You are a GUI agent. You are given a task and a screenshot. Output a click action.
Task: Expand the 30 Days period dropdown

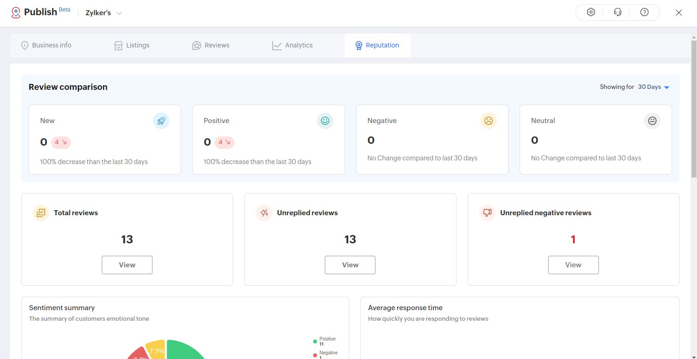click(654, 87)
